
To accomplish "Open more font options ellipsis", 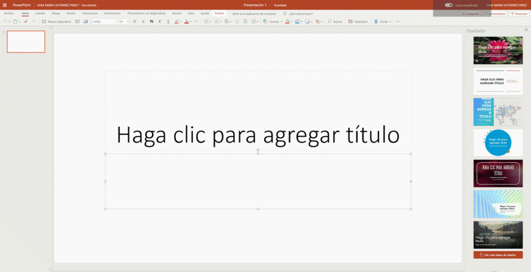I will pyautogui.click(x=197, y=22).
